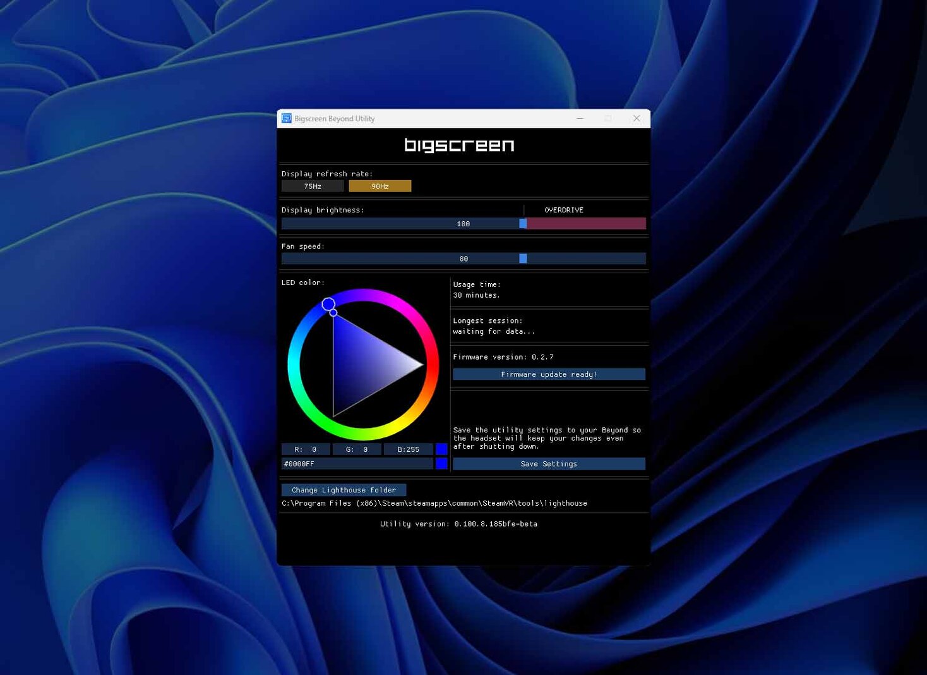The height and width of the screenshot is (675, 927).
Task: Select the 75Hz refresh rate
Action: coord(313,186)
